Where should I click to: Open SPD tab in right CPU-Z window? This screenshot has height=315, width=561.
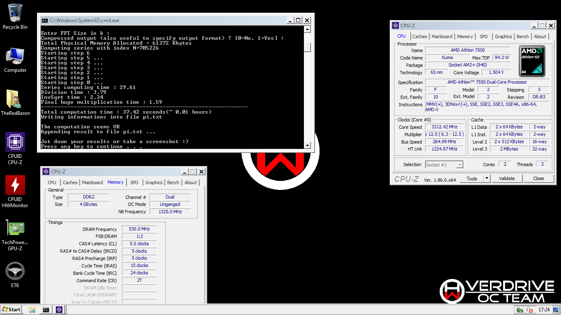pos(484,37)
